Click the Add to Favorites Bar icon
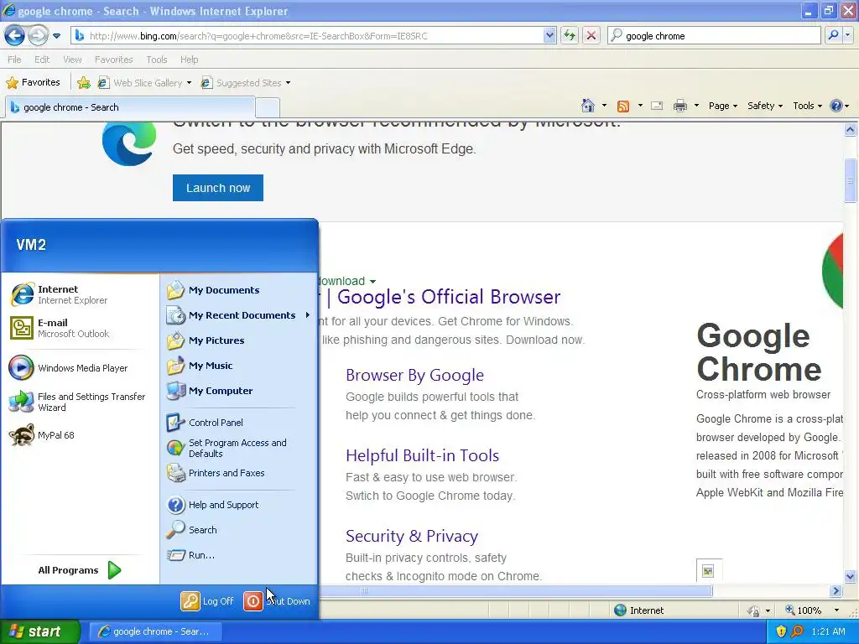 [84, 83]
